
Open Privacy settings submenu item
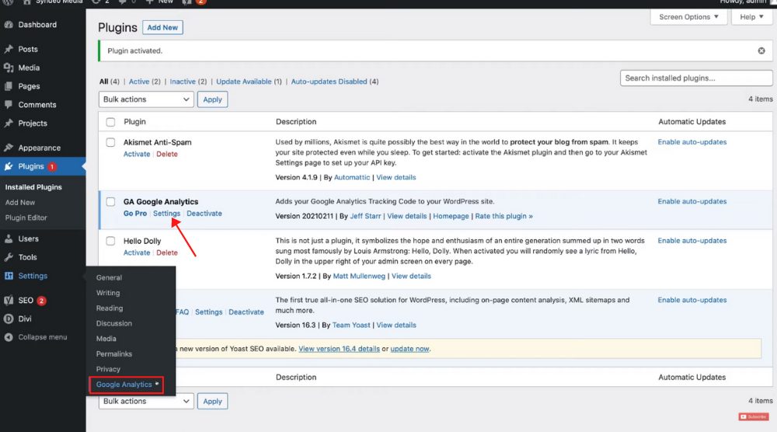click(108, 369)
